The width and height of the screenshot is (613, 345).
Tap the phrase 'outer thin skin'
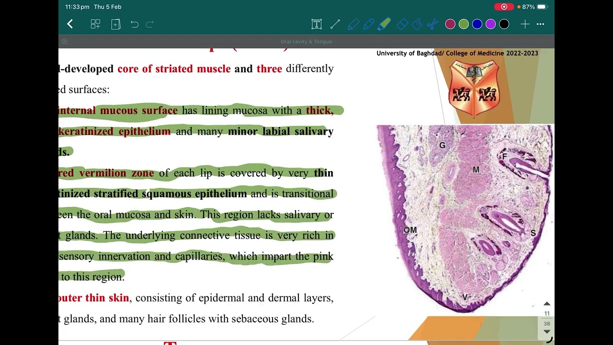(94, 298)
